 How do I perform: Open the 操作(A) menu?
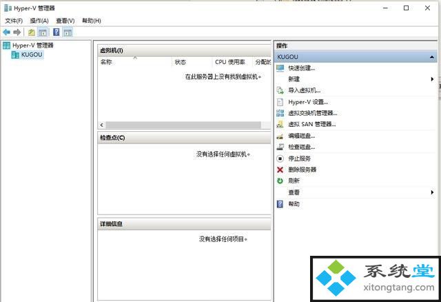[x=39, y=21]
